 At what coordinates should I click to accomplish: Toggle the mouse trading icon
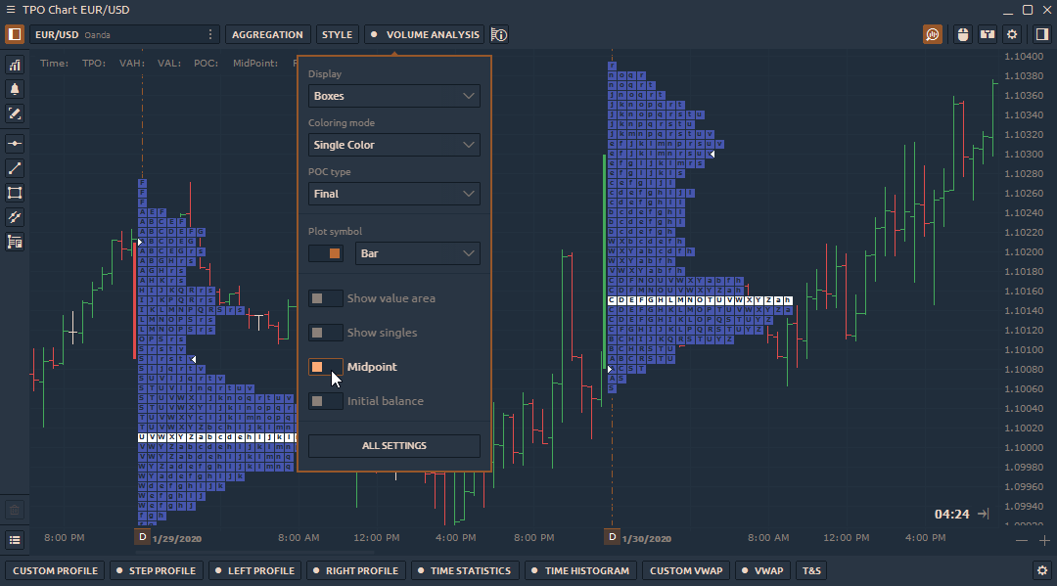963,34
